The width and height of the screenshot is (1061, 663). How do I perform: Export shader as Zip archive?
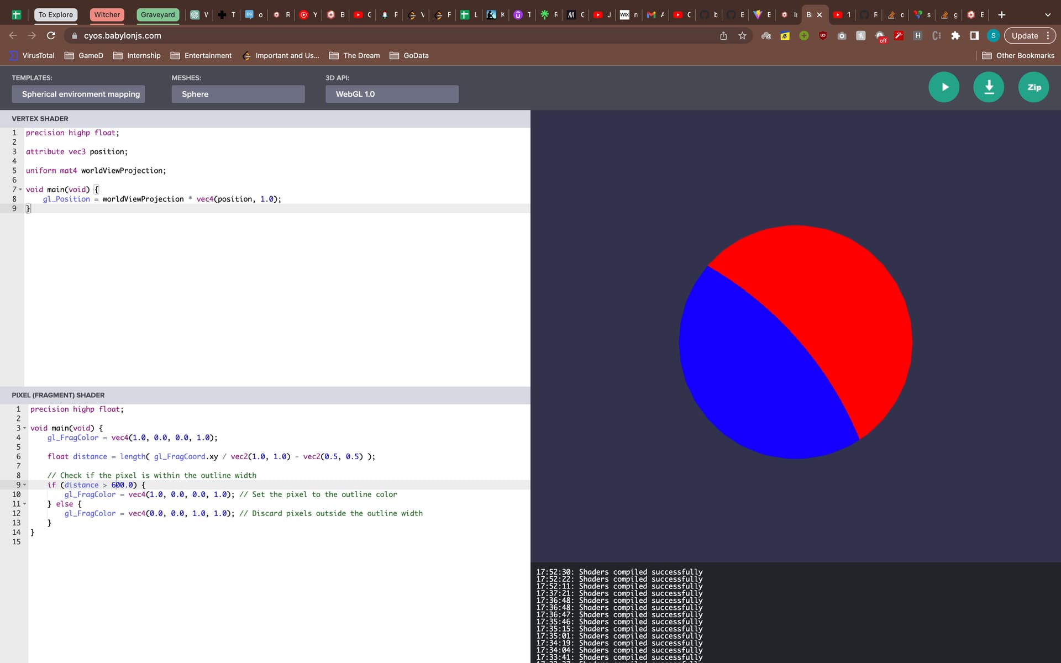pos(1033,87)
